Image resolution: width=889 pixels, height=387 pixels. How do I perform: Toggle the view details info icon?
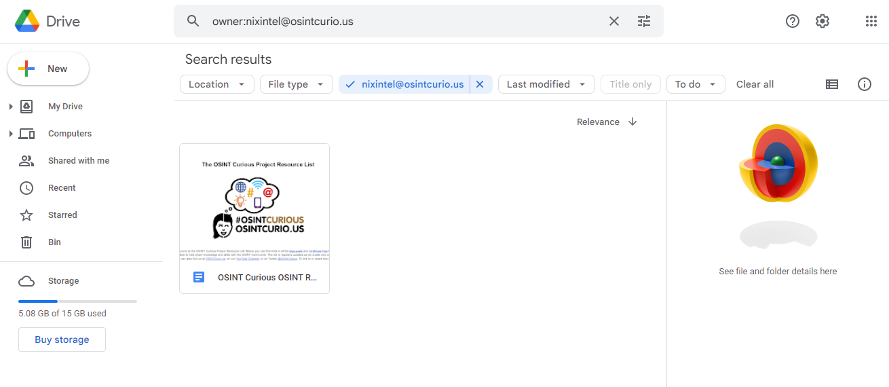pyautogui.click(x=865, y=84)
